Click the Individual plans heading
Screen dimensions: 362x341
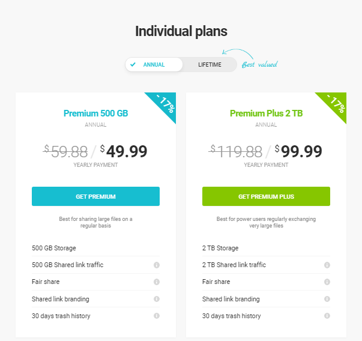181,31
